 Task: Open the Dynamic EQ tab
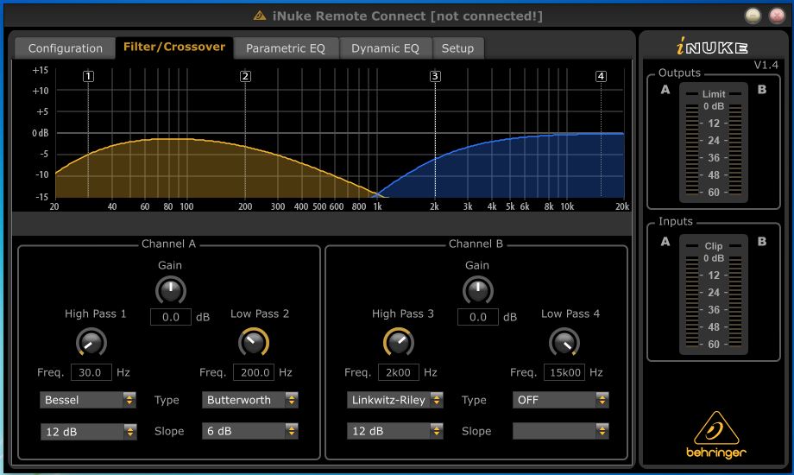tap(386, 48)
